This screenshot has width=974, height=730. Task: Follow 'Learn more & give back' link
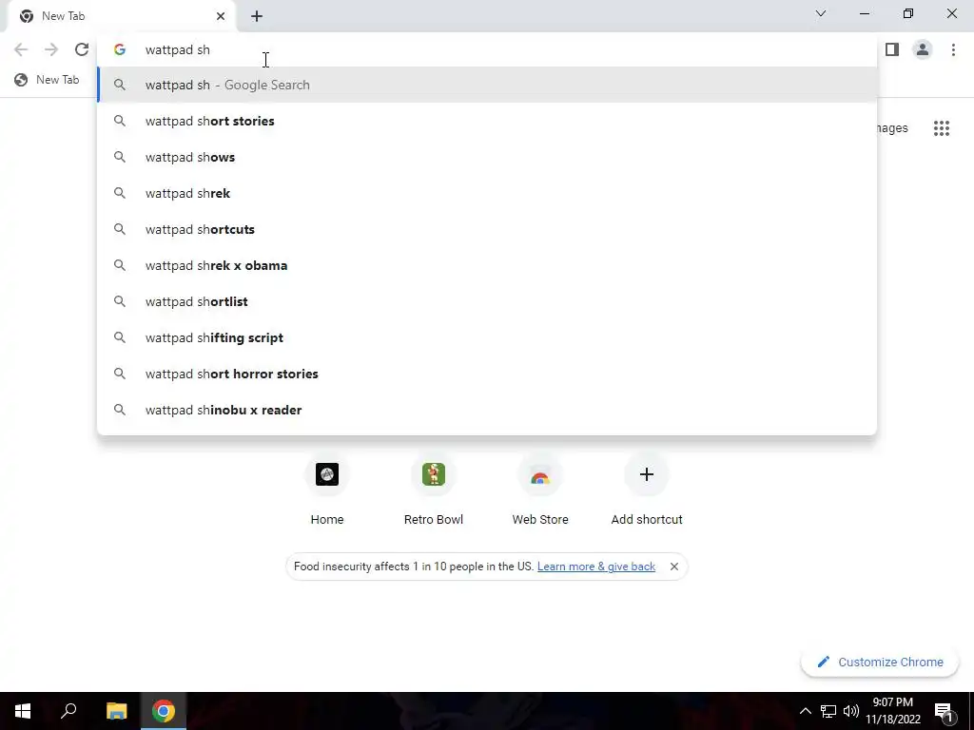pos(596,567)
